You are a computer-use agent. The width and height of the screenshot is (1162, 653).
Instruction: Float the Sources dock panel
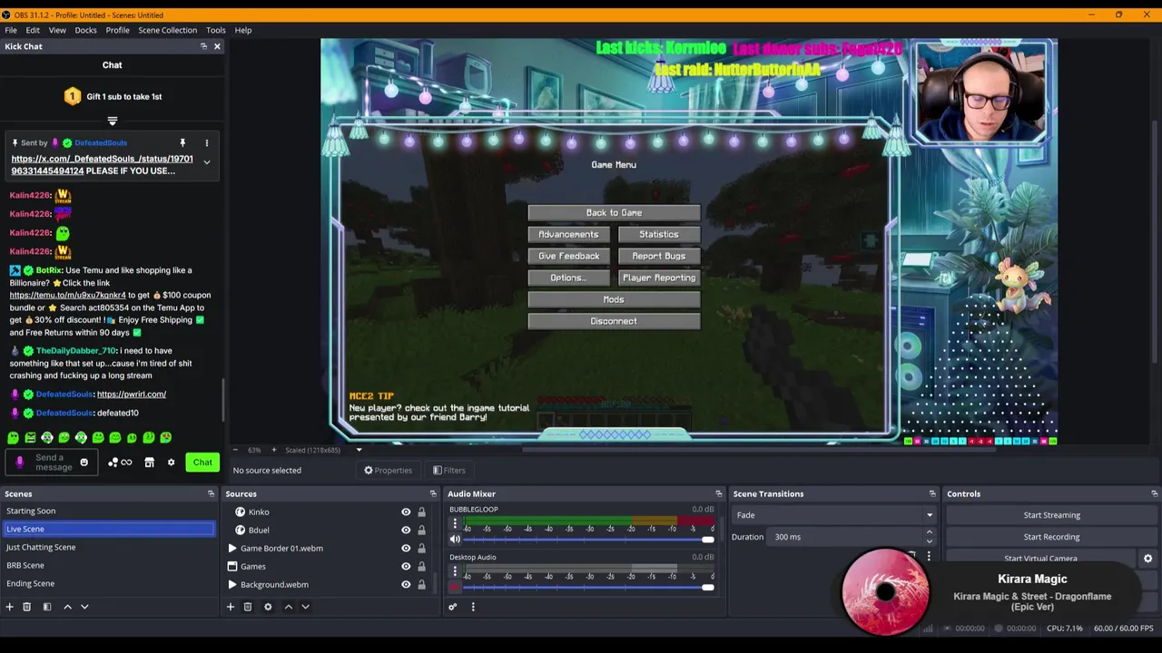[x=433, y=494]
